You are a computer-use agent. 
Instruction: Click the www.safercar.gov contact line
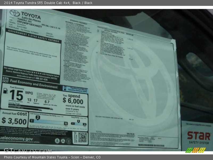tap(32, 78)
